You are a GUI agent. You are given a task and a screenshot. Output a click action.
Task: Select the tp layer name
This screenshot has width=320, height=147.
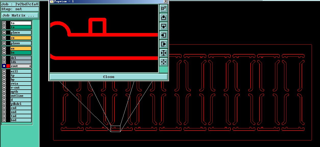[x=21, y=75]
